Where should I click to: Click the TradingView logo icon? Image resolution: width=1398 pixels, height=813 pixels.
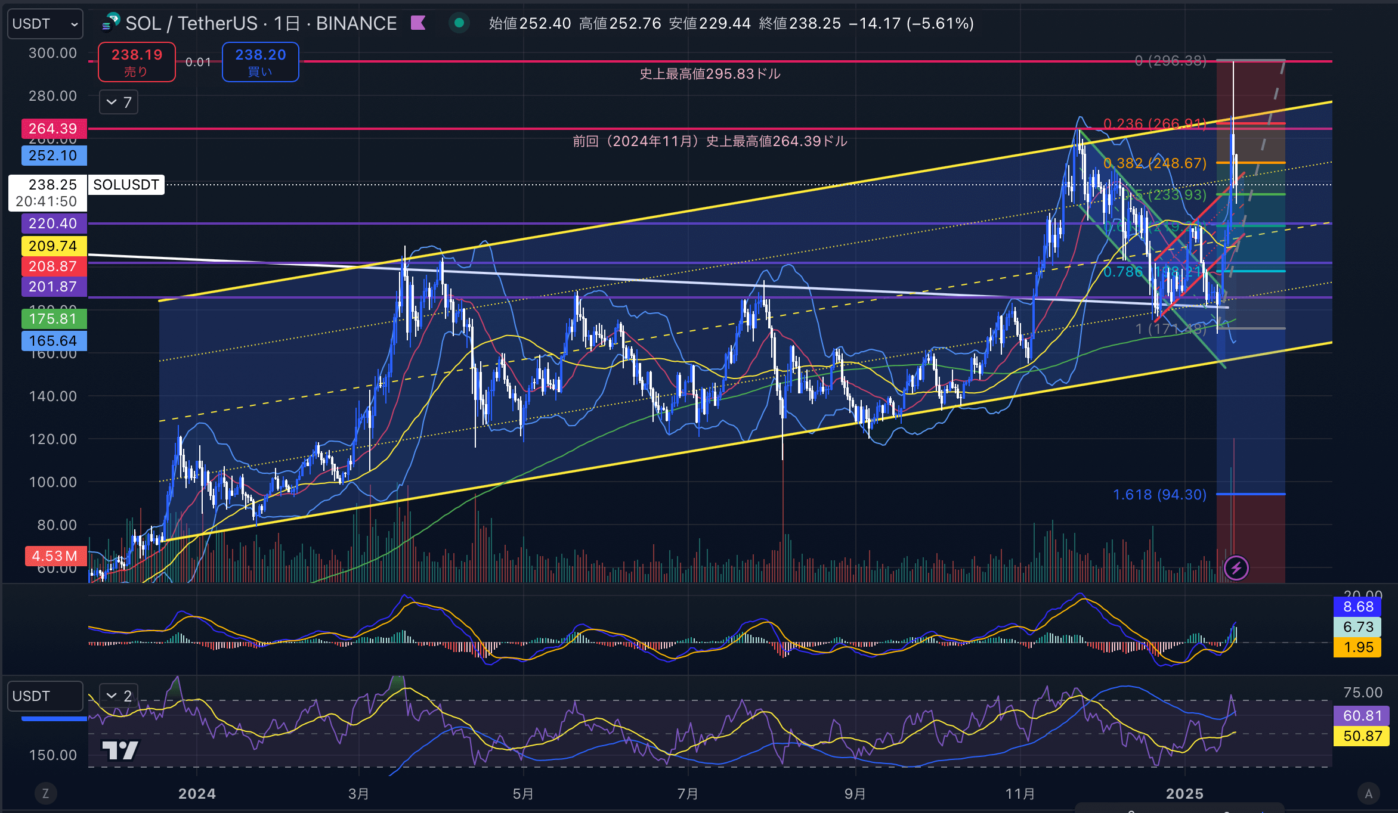coord(120,750)
